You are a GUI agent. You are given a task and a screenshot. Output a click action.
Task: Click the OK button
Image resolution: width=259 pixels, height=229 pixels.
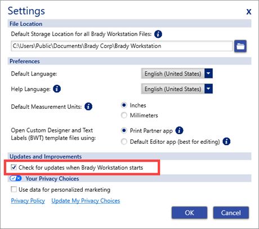point(189,213)
